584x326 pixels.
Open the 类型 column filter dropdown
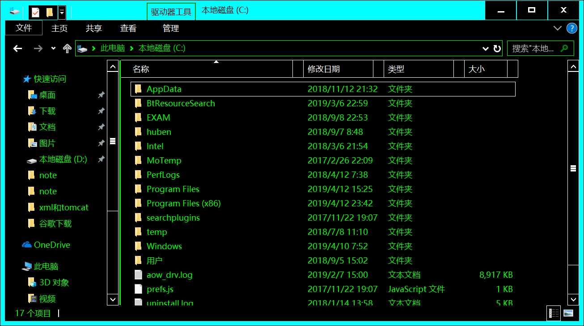459,69
